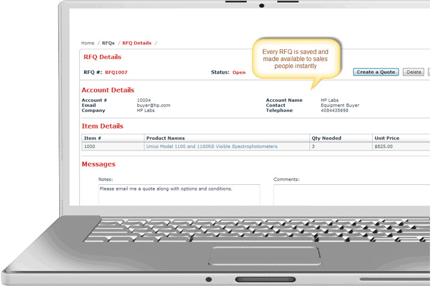Select account number 10004
This screenshot has width=431, height=287.
click(144, 100)
